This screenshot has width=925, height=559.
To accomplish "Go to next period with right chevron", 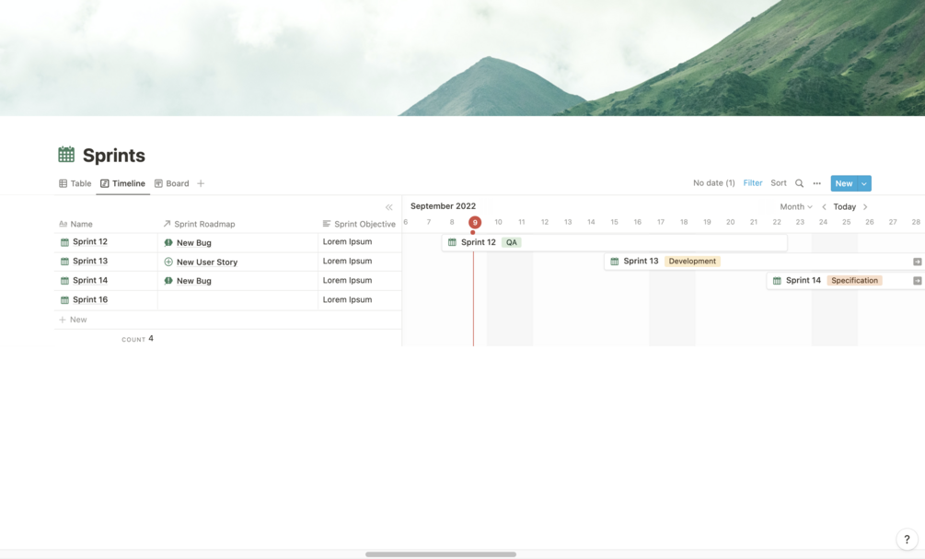I will click(865, 206).
